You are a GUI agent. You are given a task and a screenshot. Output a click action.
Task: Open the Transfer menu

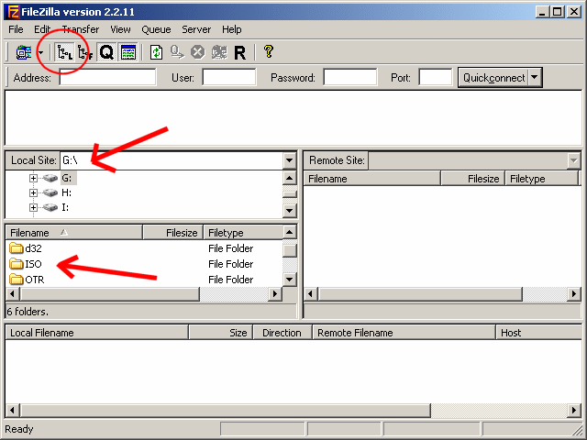pos(80,29)
